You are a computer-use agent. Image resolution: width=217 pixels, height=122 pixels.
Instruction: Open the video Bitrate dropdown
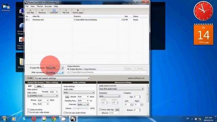pos(43,100)
